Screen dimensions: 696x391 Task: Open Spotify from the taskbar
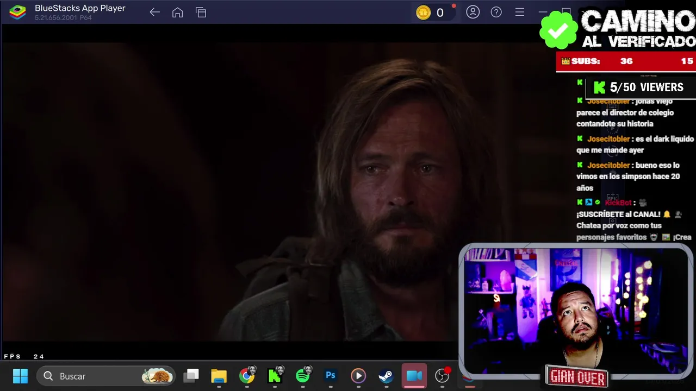(303, 376)
